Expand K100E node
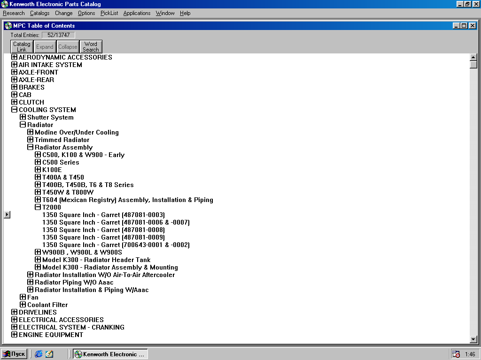The height and width of the screenshot is (360, 481). click(x=38, y=170)
